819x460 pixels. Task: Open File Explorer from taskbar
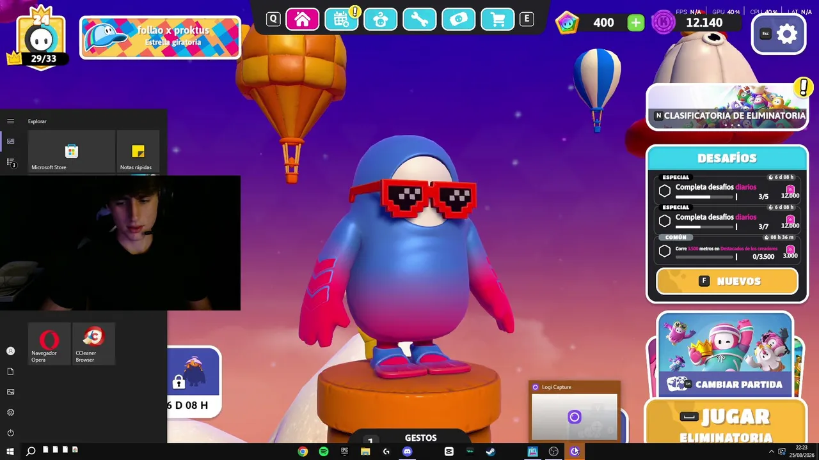(x=365, y=452)
